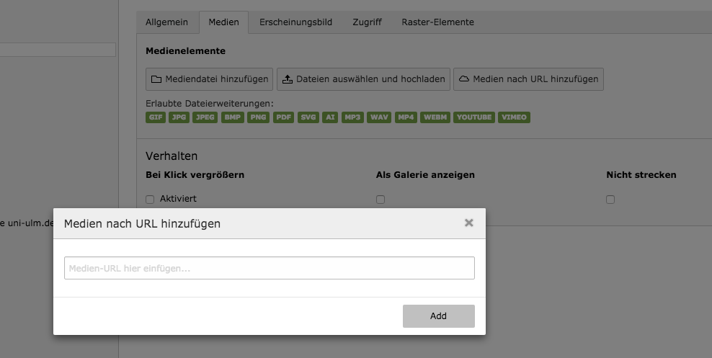Click Medien nach URL hinzufügen button
712x358 pixels.
coord(528,79)
